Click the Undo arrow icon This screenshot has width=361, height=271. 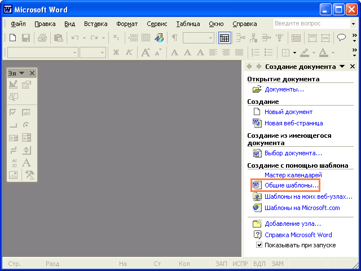[75, 38]
